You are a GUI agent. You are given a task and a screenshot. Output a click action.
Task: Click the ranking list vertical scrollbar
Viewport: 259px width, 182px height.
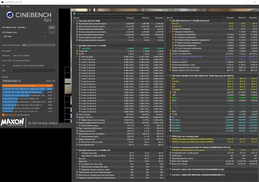54,98
